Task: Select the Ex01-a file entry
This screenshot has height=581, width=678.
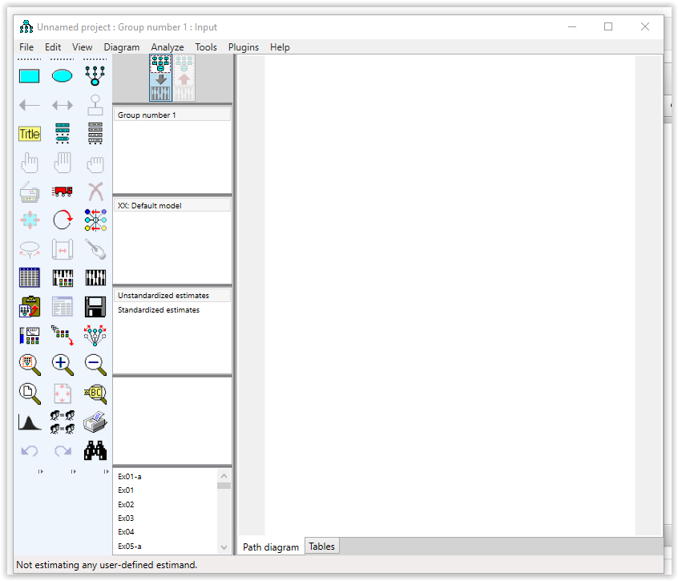Action: tap(130, 476)
